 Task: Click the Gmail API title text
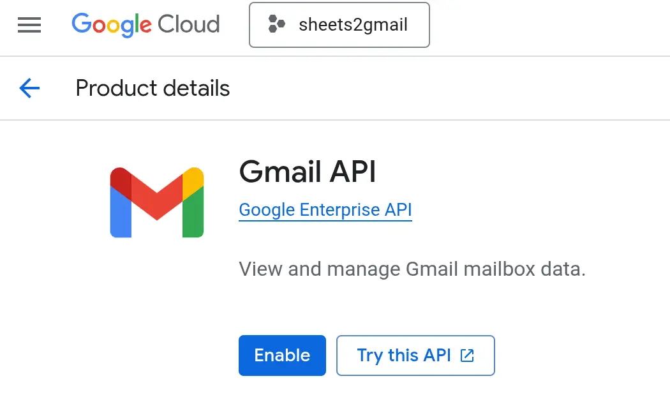(308, 171)
